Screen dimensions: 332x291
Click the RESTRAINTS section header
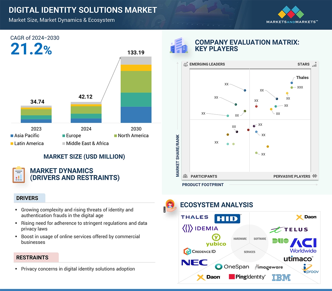32,258
